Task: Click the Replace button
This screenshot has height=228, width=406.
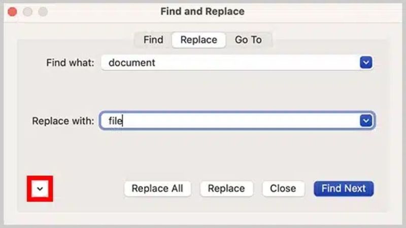Action: tap(226, 188)
